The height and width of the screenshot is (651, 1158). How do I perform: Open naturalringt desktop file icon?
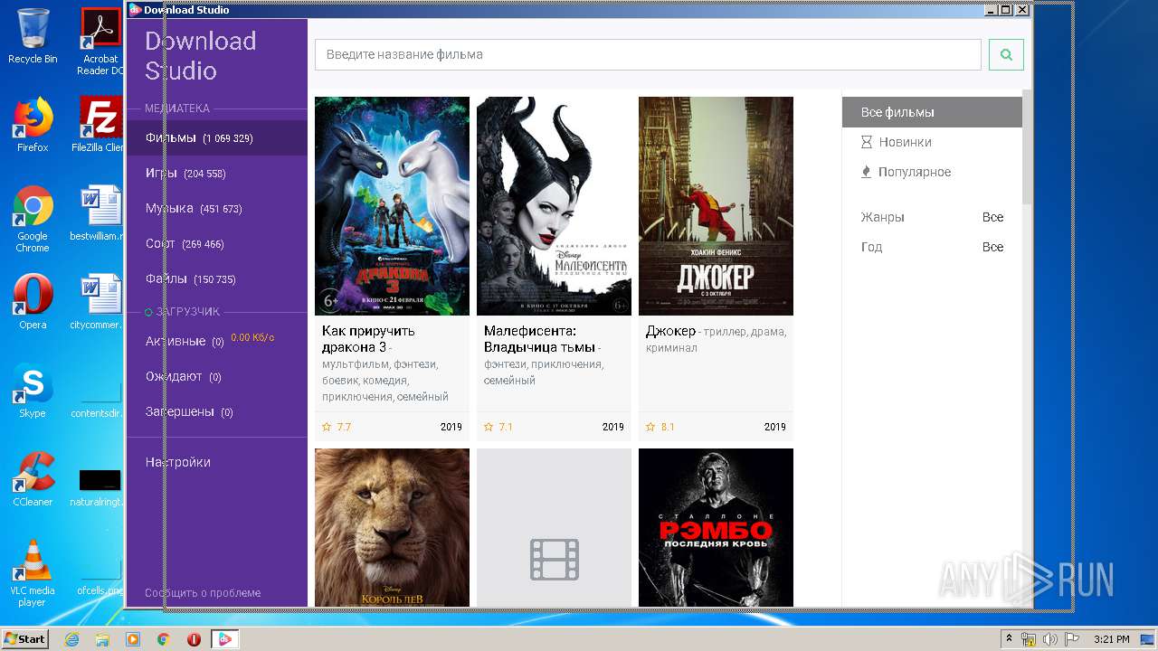(x=99, y=488)
